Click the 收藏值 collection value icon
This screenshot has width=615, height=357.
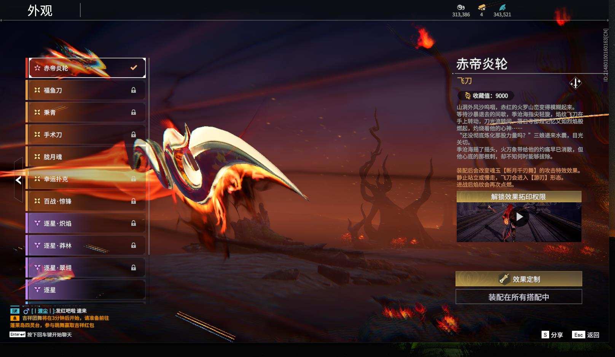[x=468, y=96]
